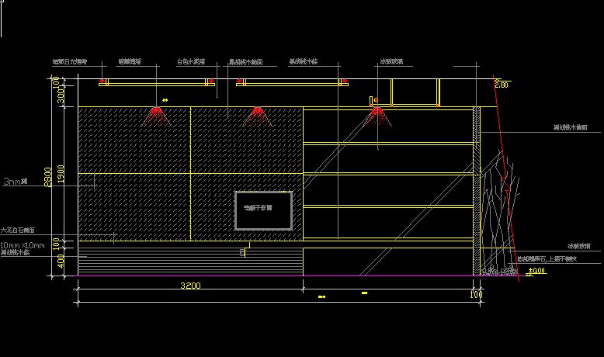The image size is (604, 357).
Task: Select the 10mm X10mm annotation label
Action: pyautogui.click(x=23, y=245)
